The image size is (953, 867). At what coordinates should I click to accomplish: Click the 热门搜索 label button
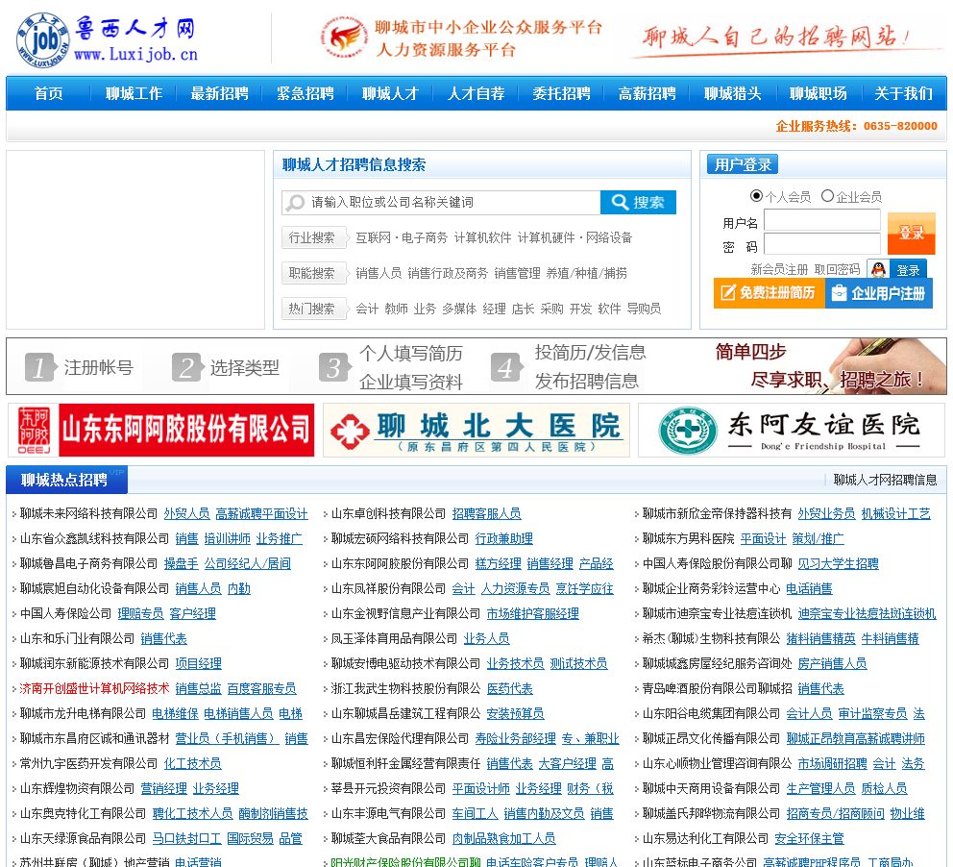tap(313, 309)
